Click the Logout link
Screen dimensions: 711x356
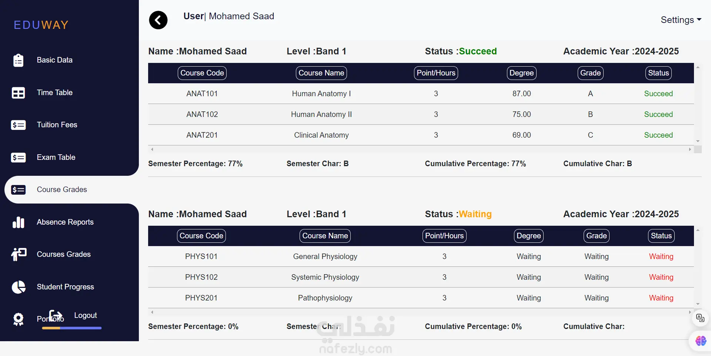tap(85, 315)
